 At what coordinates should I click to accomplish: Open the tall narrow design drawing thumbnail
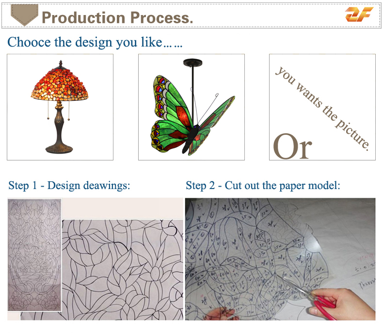[34, 255]
